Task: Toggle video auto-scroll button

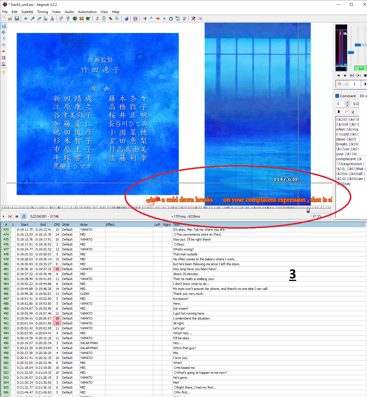Action: click(x=24, y=216)
